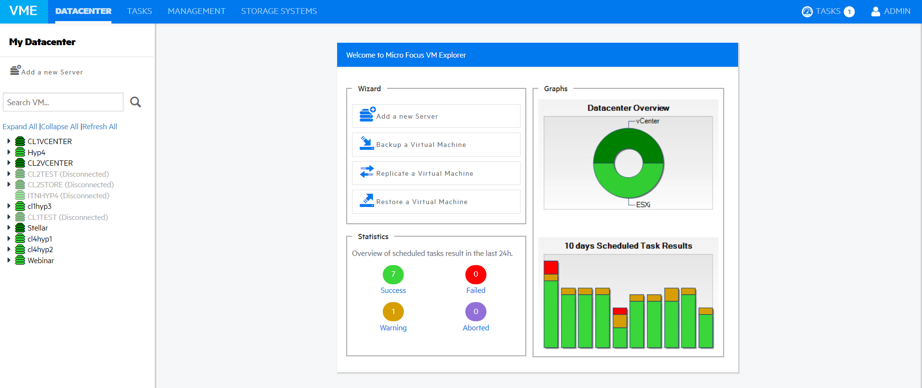Click the vCenter chart label
Image resolution: width=922 pixels, height=388 pixels.
(647, 121)
